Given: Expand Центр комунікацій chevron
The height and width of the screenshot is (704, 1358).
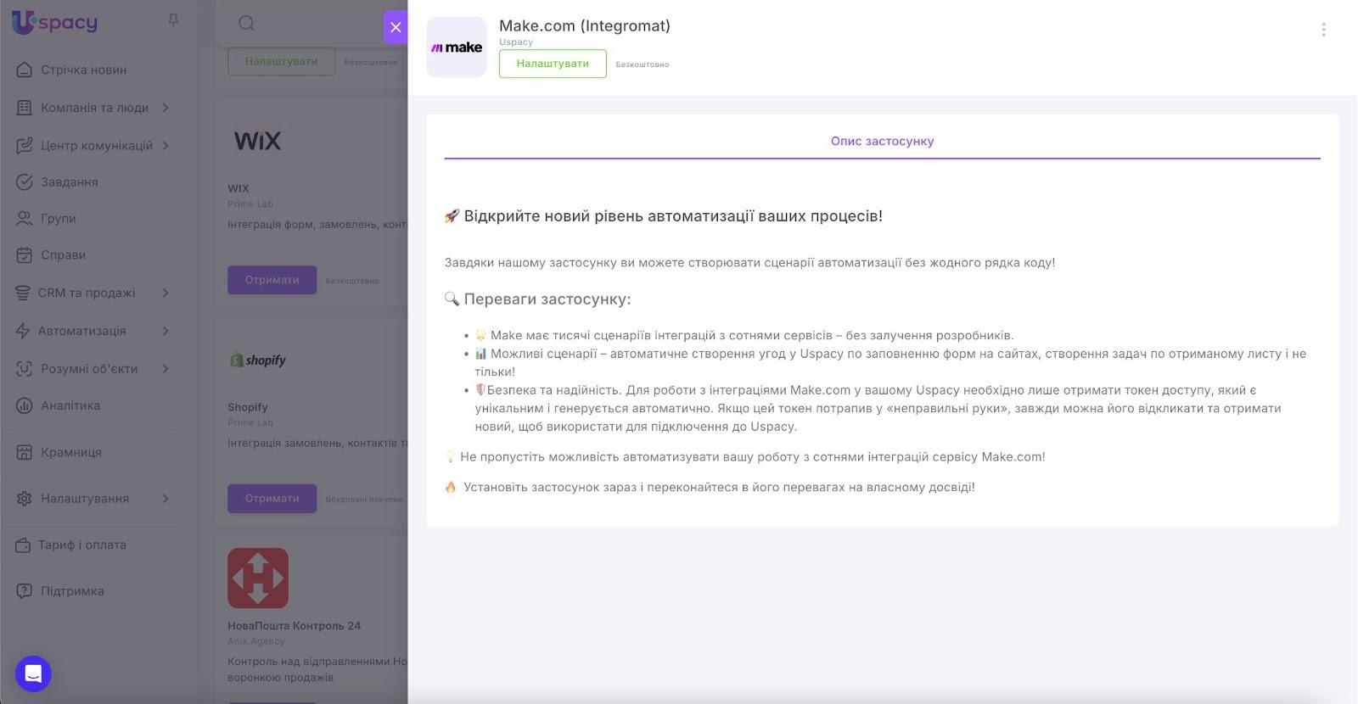Looking at the screenshot, I should (x=166, y=145).
